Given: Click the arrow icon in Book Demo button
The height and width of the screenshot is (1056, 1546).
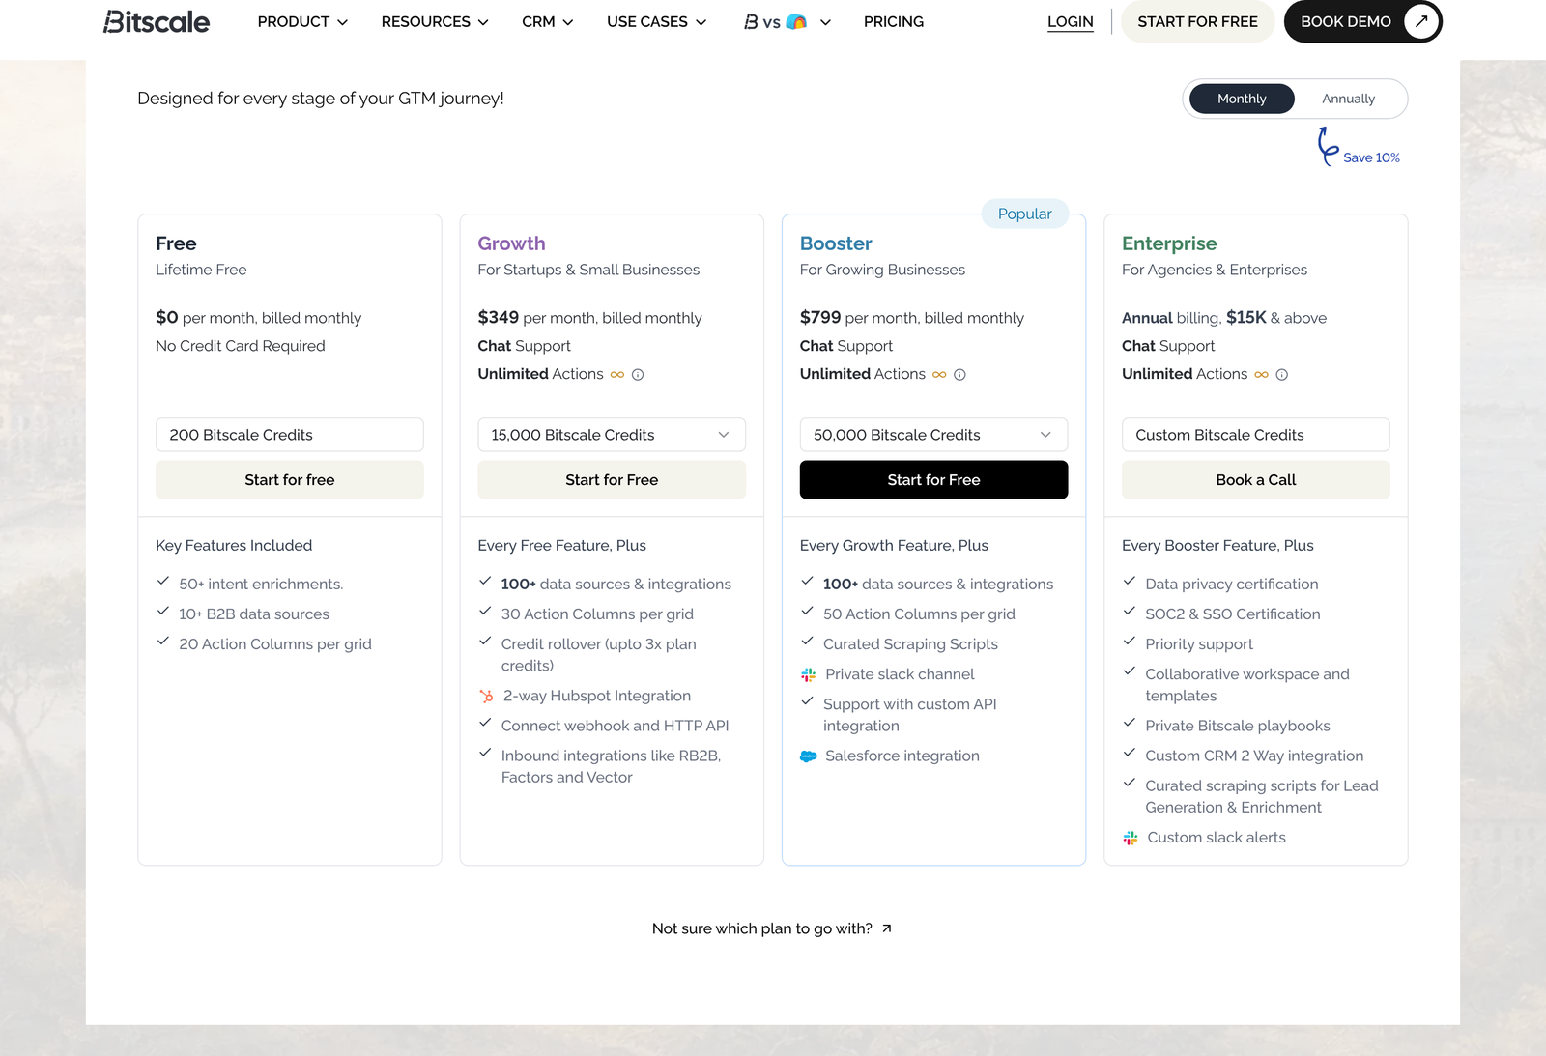Looking at the screenshot, I should 1420,21.
